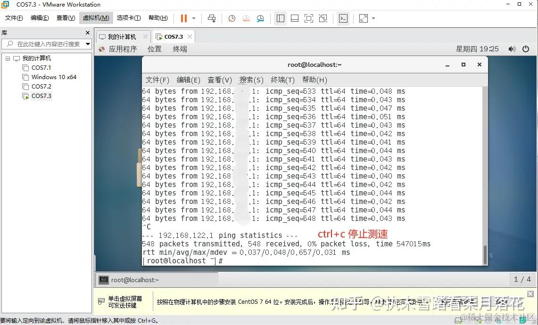
Task: Switch to the 我的计算机 tab
Action: point(122,36)
